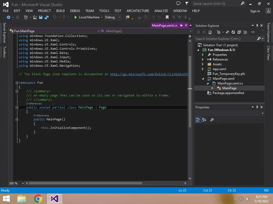Open the notifications filter flag icon
Screen dimensions: 273x204
(x=187, y=3)
